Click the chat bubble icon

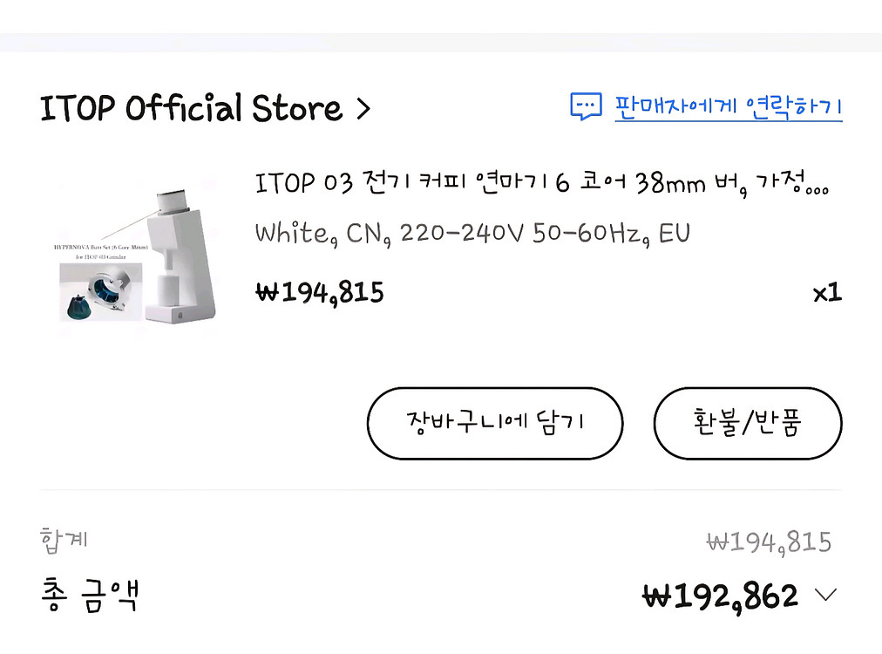click(x=586, y=106)
